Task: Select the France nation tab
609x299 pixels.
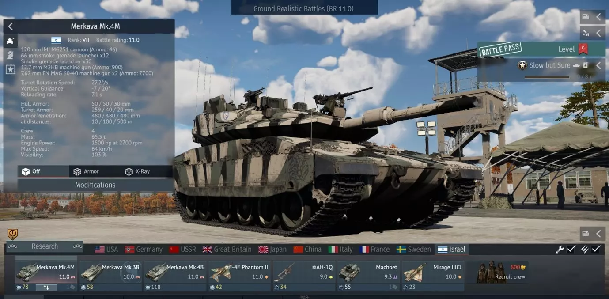Action: [374, 249]
